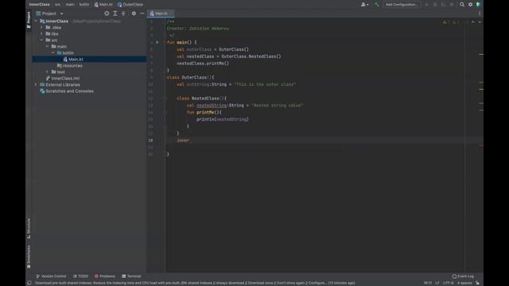Click the Bookmarks vertical sidebar tab
509x286 pixels.
click(29, 257)
